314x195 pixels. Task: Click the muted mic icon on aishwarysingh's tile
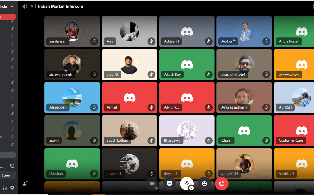(x=94, y=74)
